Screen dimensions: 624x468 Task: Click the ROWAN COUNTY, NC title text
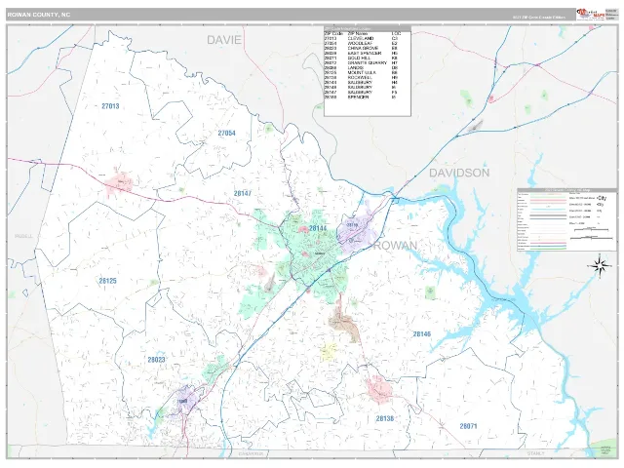coord(39,15)
